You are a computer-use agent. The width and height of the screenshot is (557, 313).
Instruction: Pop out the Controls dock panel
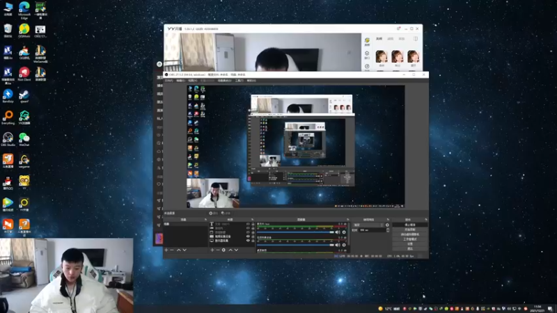click(426, 220)
